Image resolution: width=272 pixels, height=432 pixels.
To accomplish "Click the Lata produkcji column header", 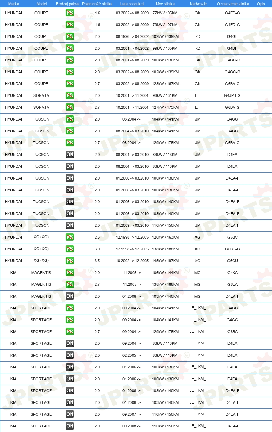I will [x=132, y=4].
